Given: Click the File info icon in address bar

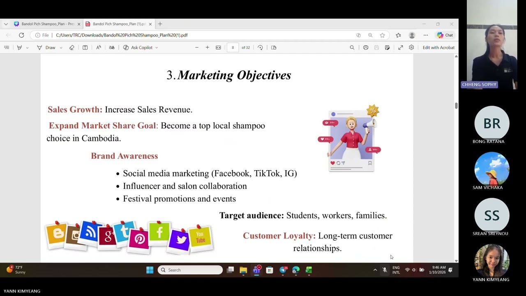Looking at the screenshot, I should 42,35.
